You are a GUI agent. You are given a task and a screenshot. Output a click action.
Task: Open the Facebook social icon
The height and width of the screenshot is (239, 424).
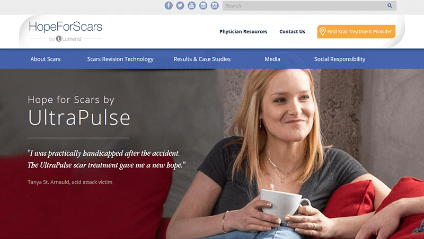(169, 5)
